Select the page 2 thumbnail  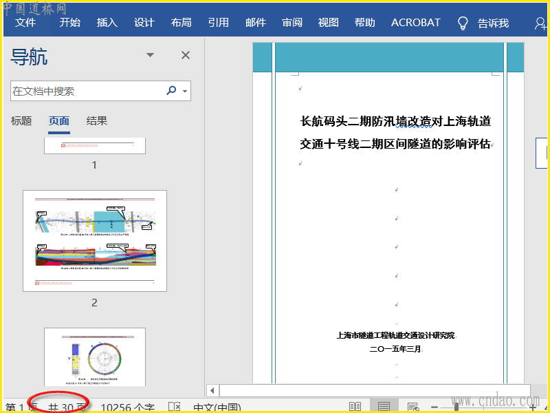[x=95, y=241]
